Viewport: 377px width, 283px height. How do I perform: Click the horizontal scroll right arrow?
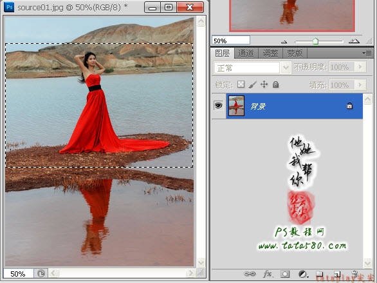(190, 273)
